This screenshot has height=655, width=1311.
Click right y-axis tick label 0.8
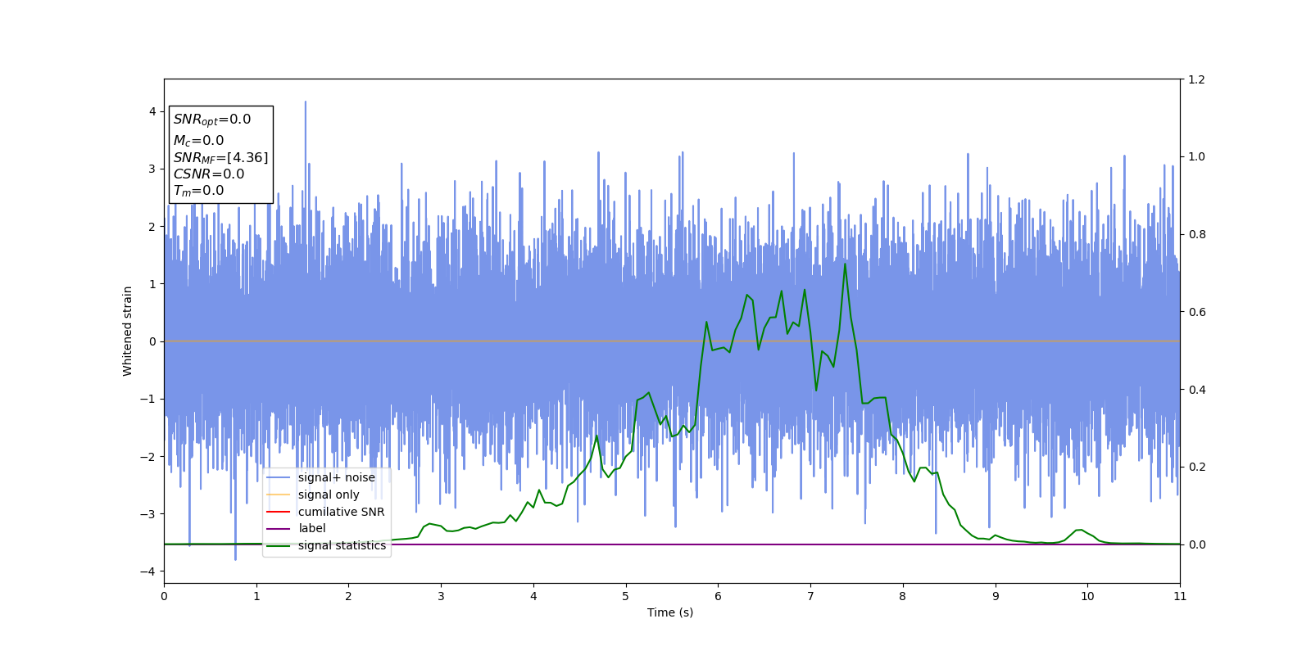(x=1196, y=234)
